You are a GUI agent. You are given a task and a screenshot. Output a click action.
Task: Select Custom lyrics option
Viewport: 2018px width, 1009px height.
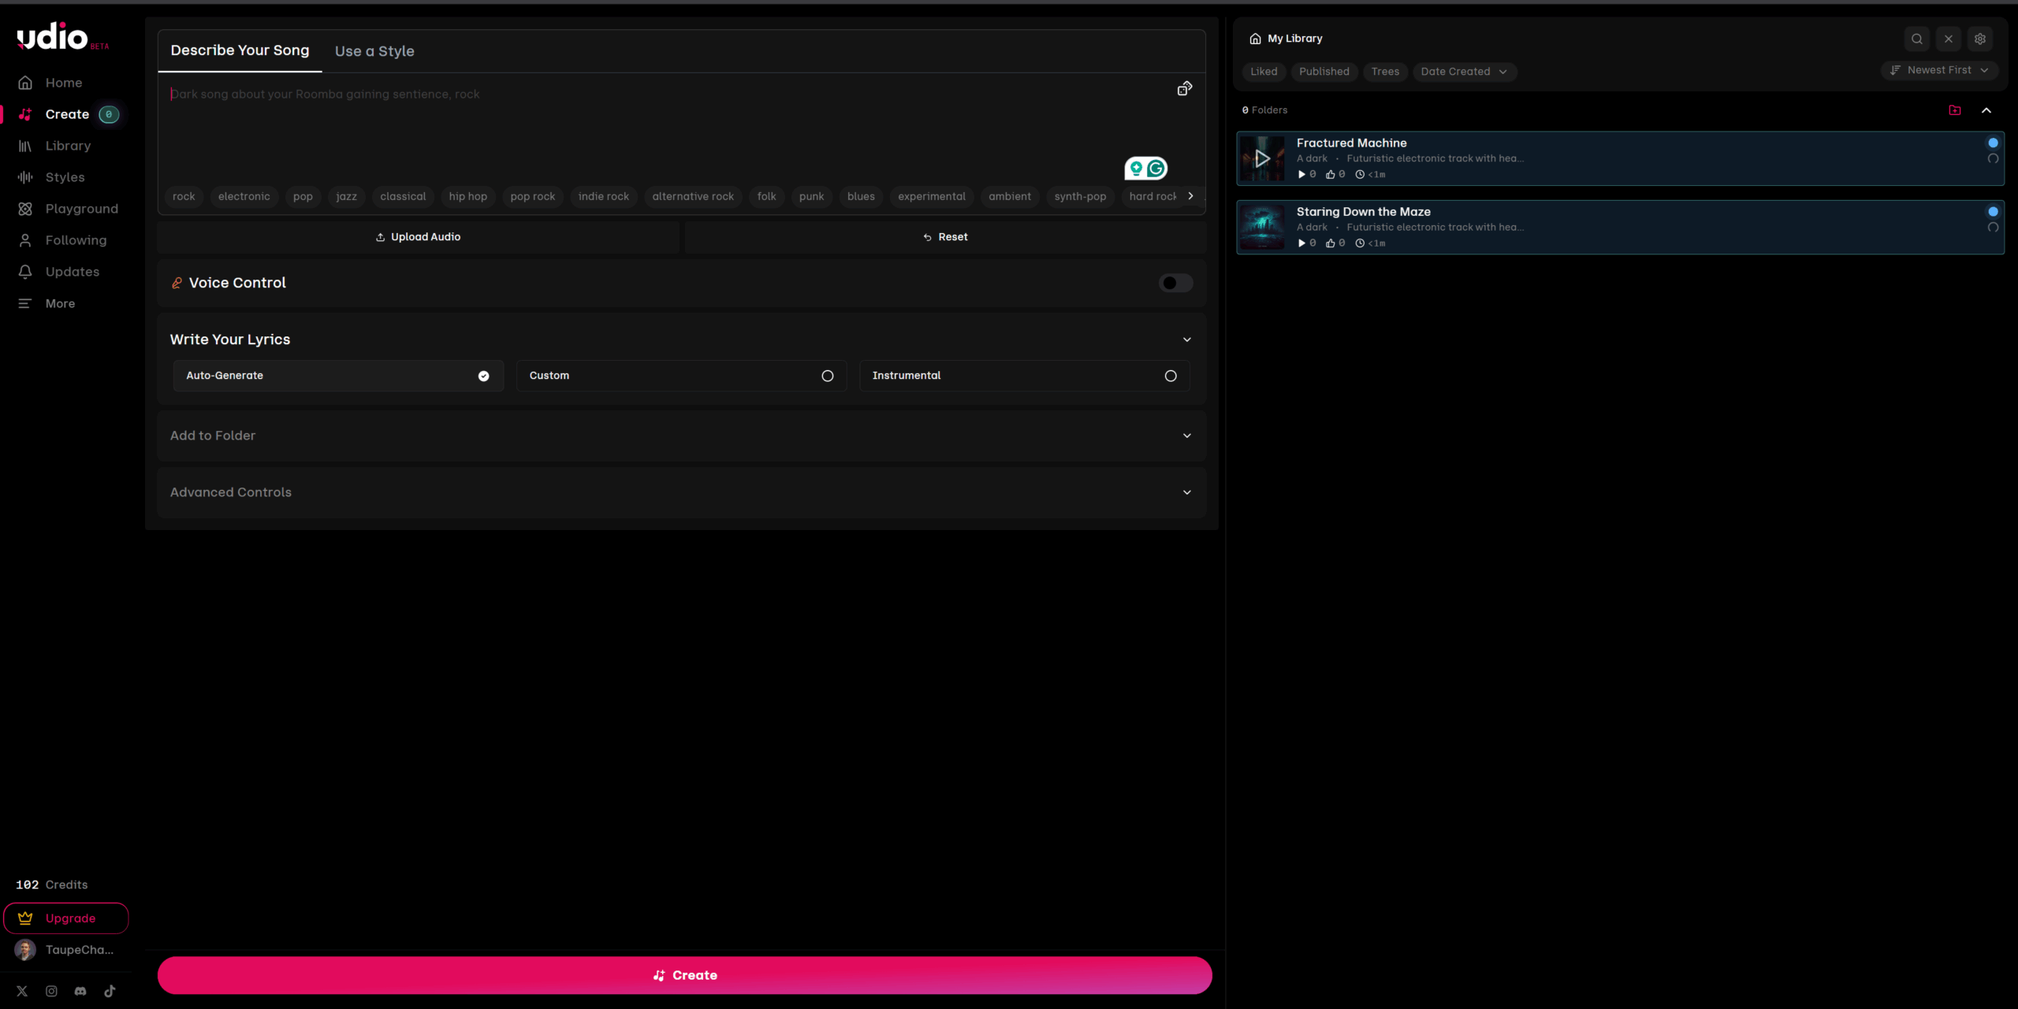(681, 376)
